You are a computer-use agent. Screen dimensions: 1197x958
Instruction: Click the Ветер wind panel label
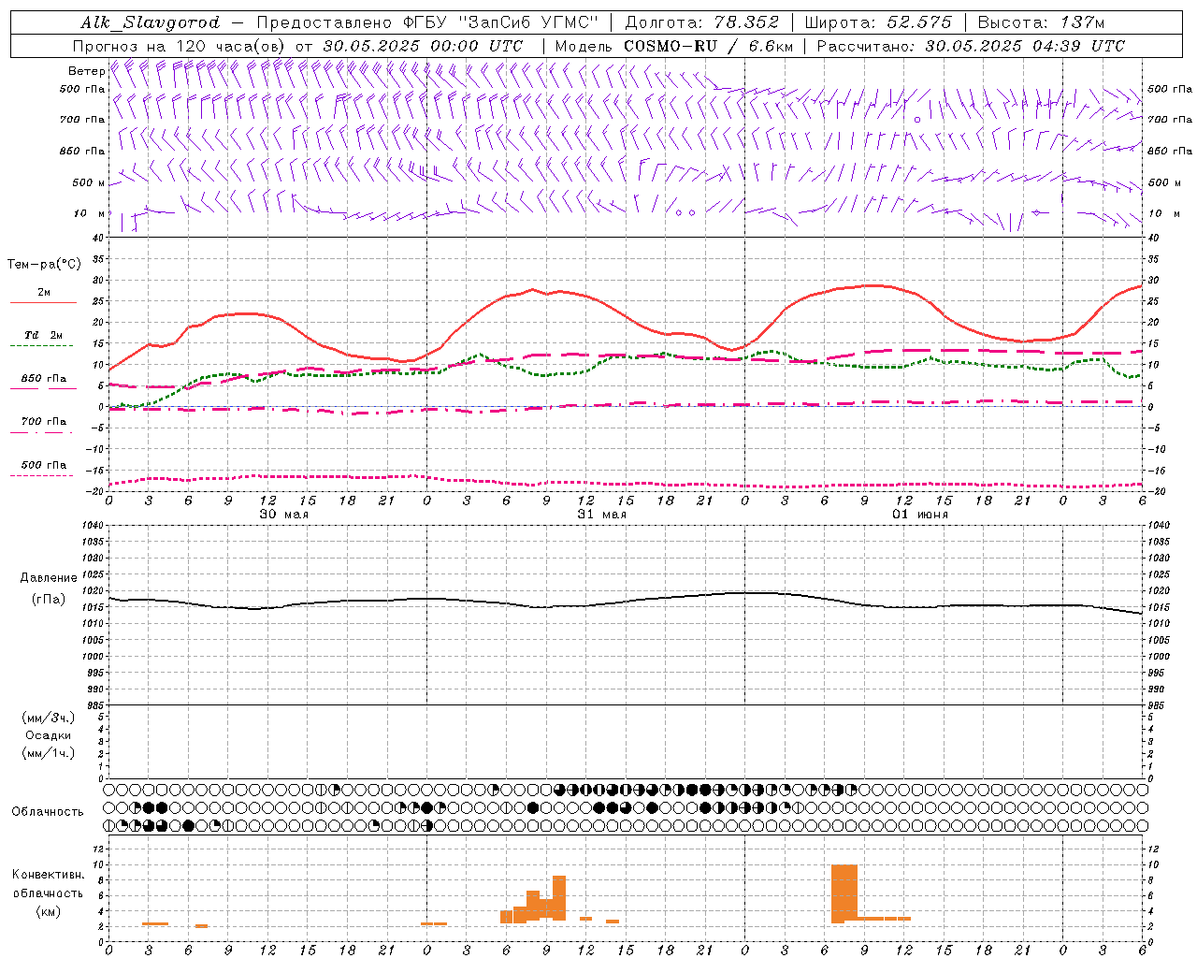(x=86, y=71)
